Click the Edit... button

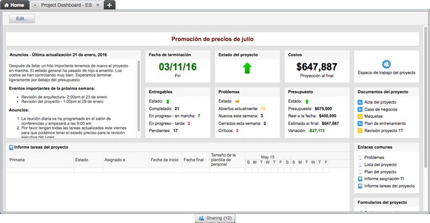point(22,18)
